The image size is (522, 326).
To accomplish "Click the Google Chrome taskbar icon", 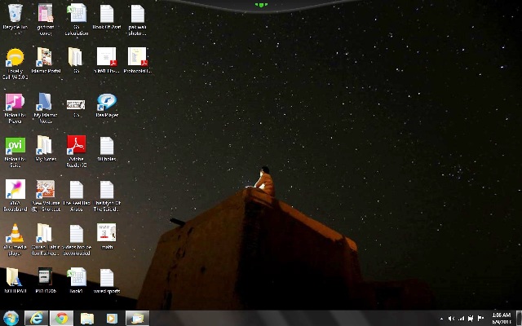I will click(x=62, y=318).
